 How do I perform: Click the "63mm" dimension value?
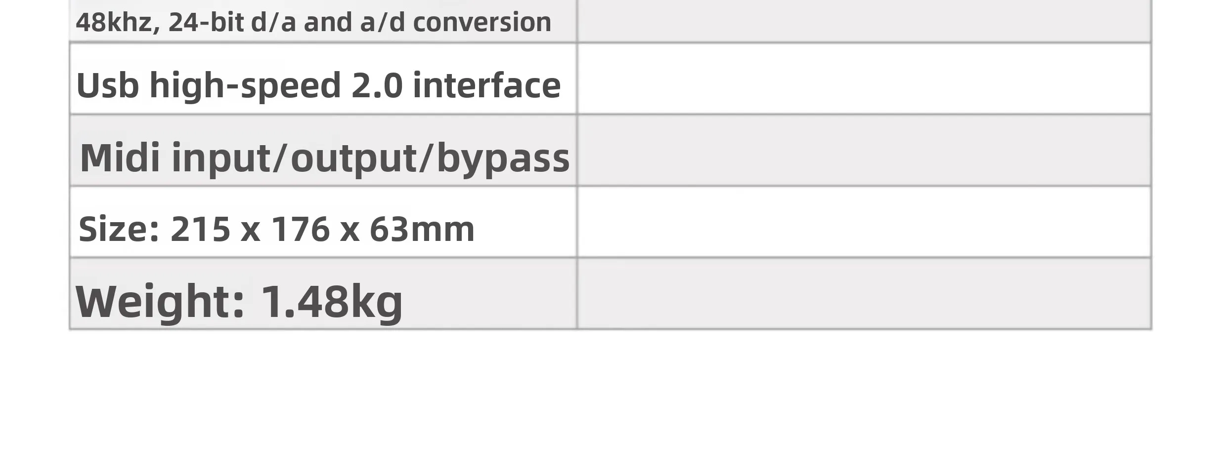click(x=422, y=230)
